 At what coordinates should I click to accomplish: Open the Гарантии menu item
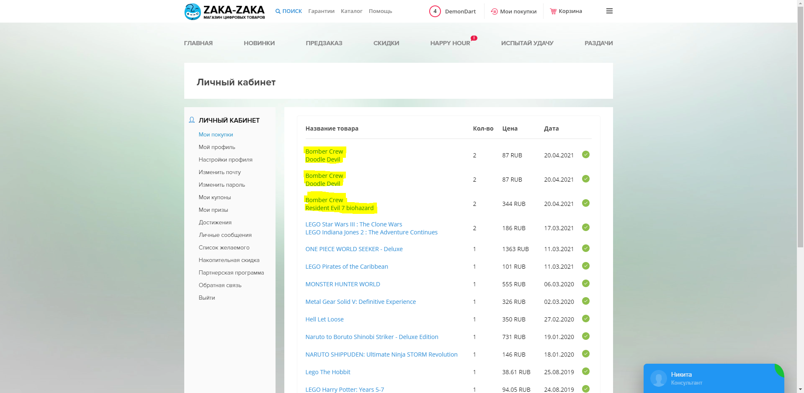coord(321,11)
